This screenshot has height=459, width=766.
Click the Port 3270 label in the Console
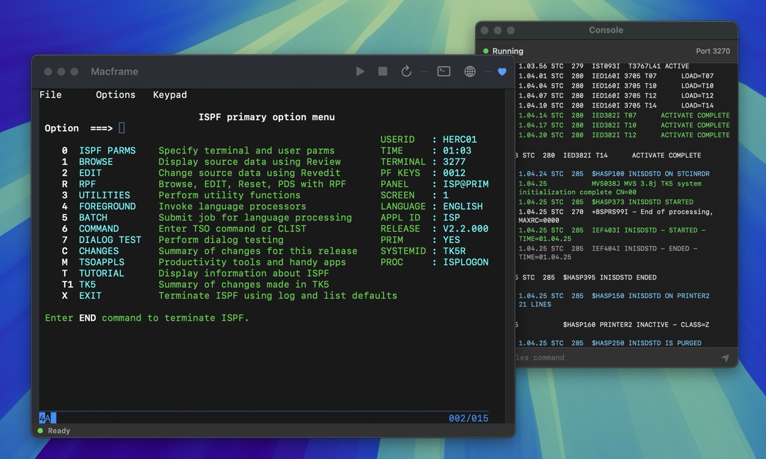(713, 51)
